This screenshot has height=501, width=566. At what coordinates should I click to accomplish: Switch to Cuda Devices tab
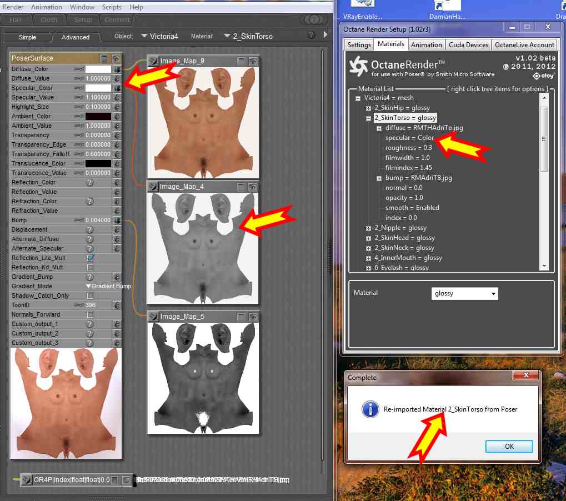point(468,45)
